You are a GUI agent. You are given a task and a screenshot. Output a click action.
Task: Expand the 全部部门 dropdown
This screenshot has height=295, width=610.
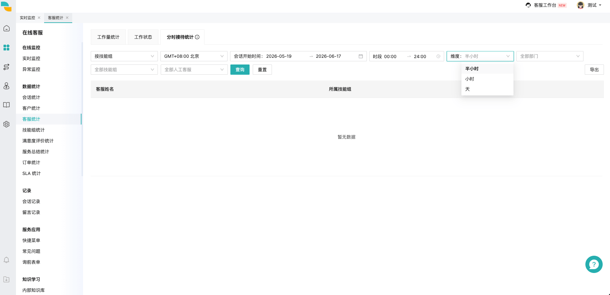pyautogui.click(x=550, y=56)
